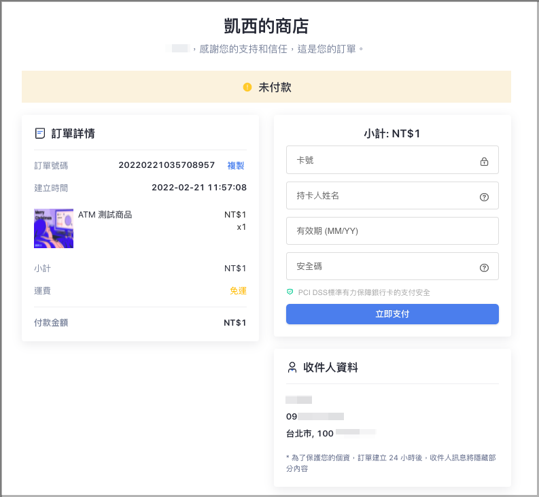539x497 pixels.
Task: Click the 未付款 unpaid status text
Action: click(x=275, y=87)
